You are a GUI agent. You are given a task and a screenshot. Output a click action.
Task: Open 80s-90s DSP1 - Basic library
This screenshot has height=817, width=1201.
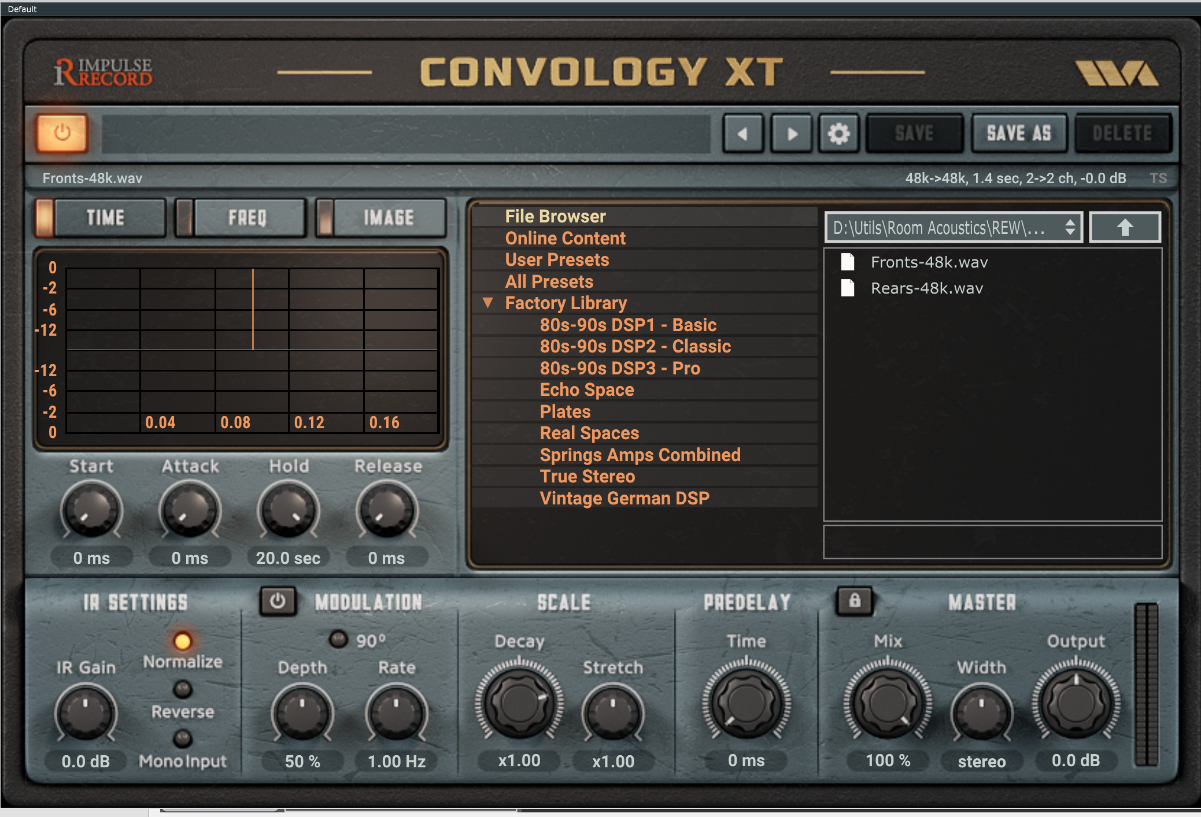click(645, 325)
